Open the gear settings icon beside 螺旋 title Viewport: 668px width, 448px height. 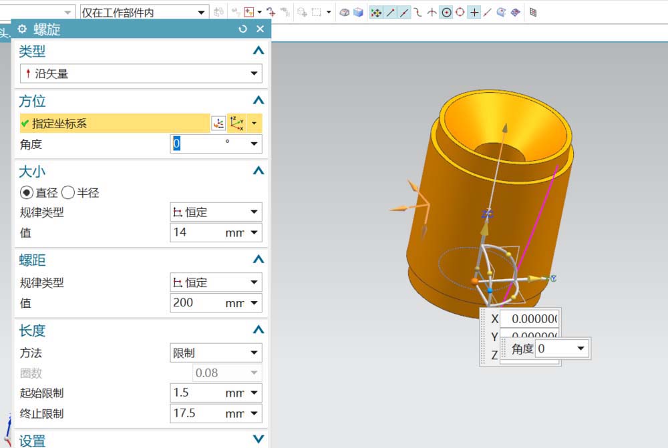pyautogui.click(x=22, y=29)
